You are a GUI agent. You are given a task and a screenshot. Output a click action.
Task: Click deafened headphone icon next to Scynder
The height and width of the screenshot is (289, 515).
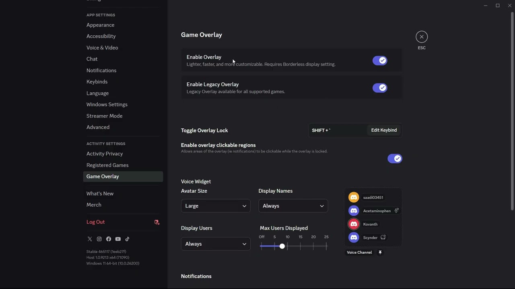[x=383, y=237]
